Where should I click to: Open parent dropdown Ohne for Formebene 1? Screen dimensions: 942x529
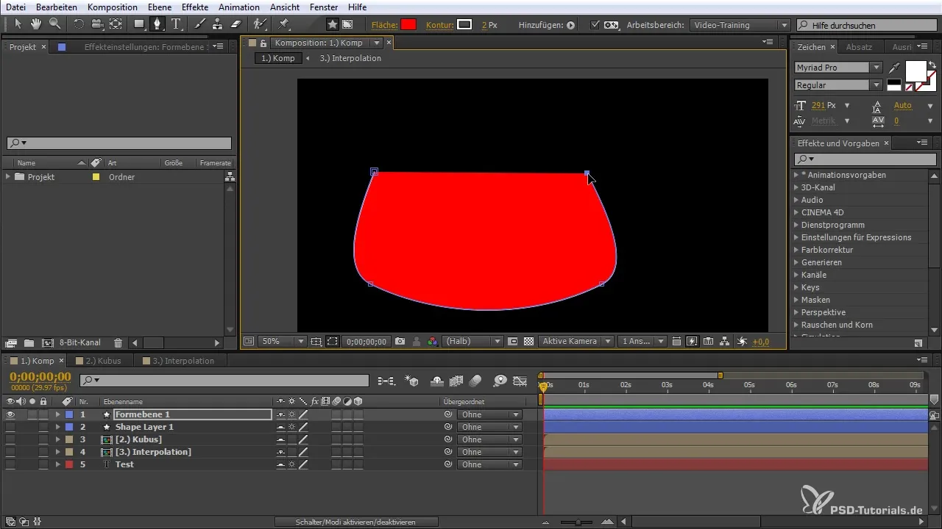[x=489, y=414]
